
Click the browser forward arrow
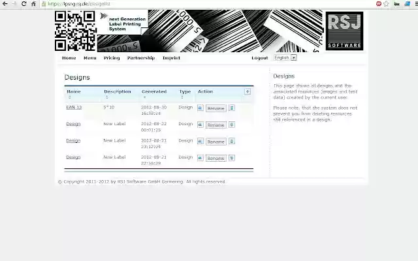pyautogui.click(x=14, y=4)
